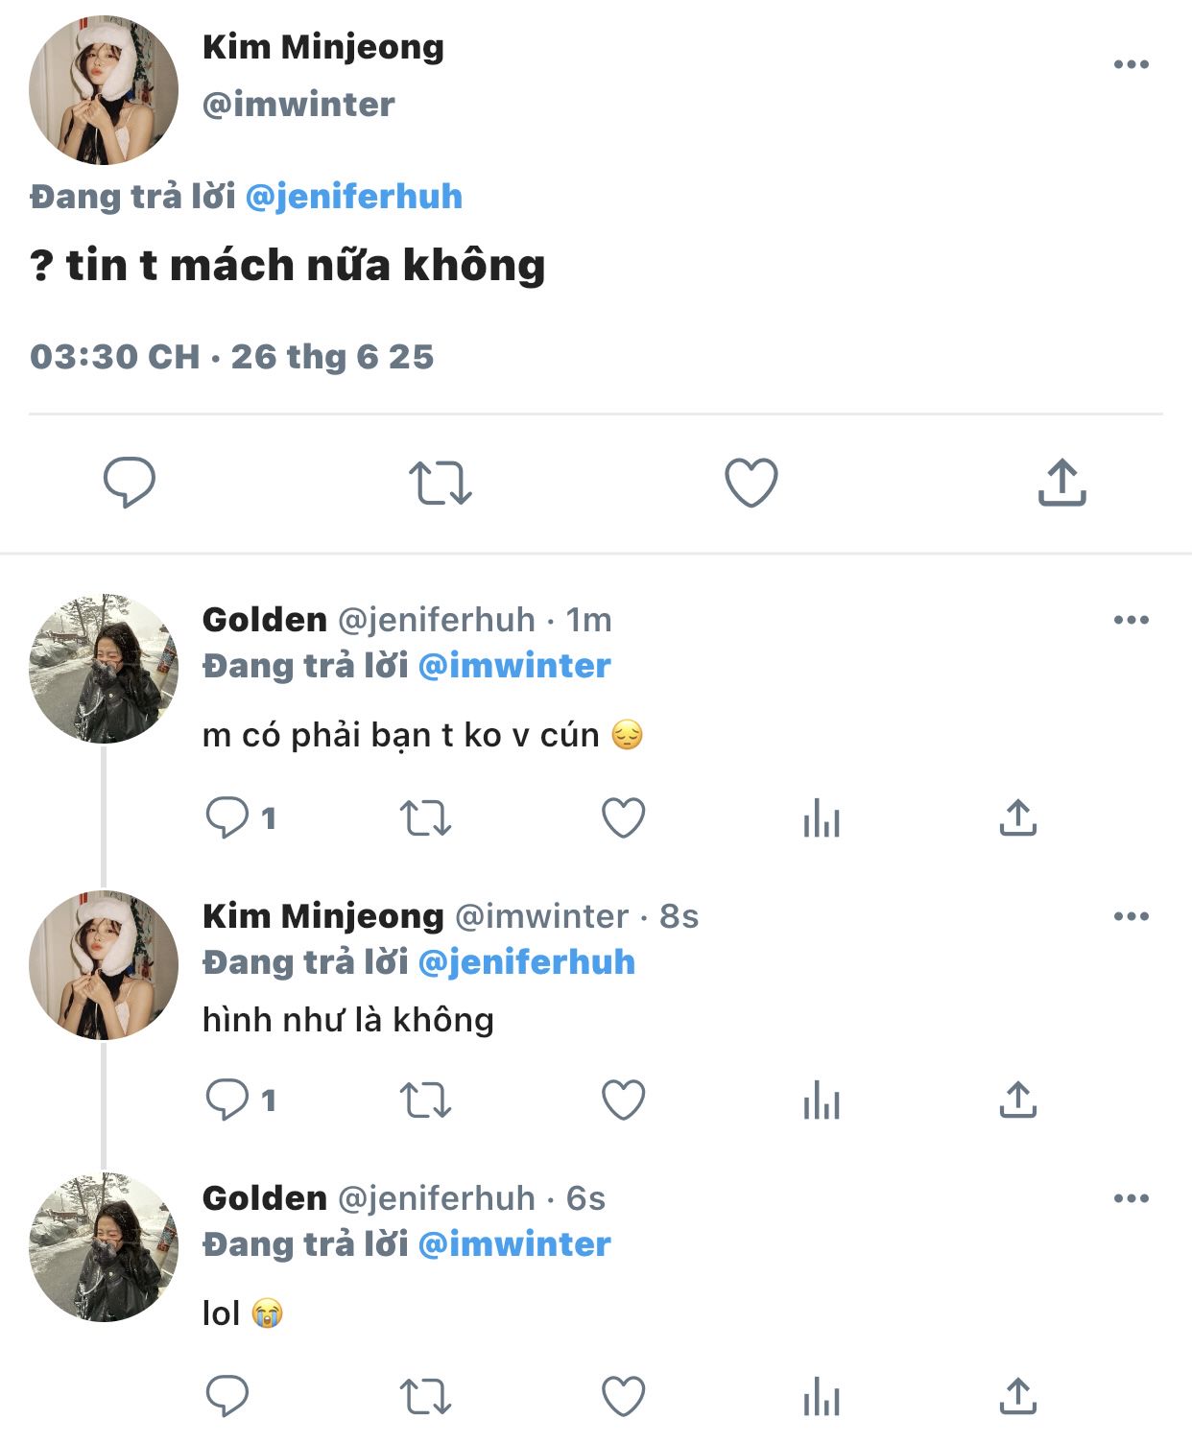View analytics for 'hình như là không' reply
Viewport: 1192px width, 1443px height.
click(822, 1100)
